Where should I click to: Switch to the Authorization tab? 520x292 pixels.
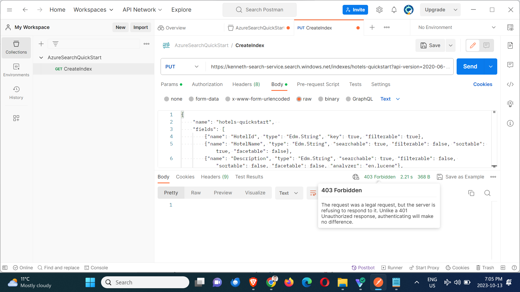[207, 84]
